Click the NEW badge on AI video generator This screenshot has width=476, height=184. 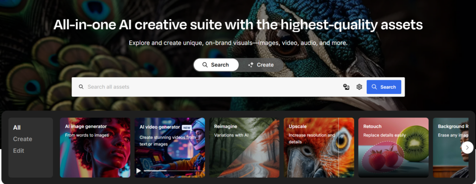pos(187,127)
